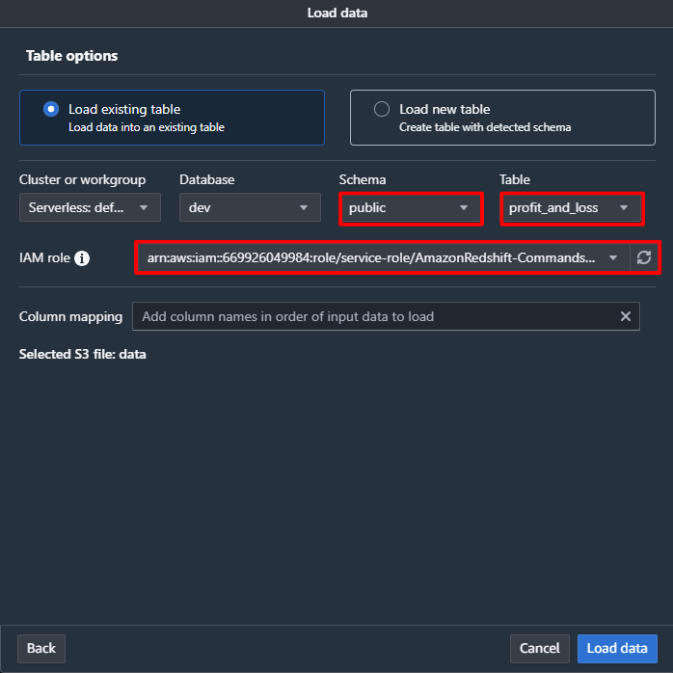673x673 pixels.
Task: Click the Table options heading
Action: 72,56
